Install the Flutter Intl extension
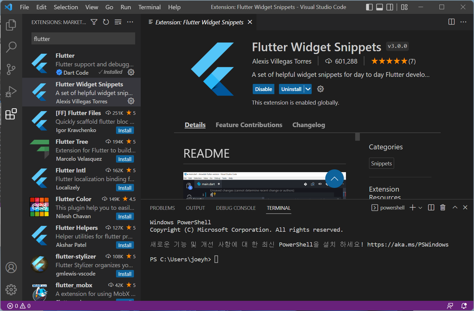Screen dimensions: 474x311 125,188
